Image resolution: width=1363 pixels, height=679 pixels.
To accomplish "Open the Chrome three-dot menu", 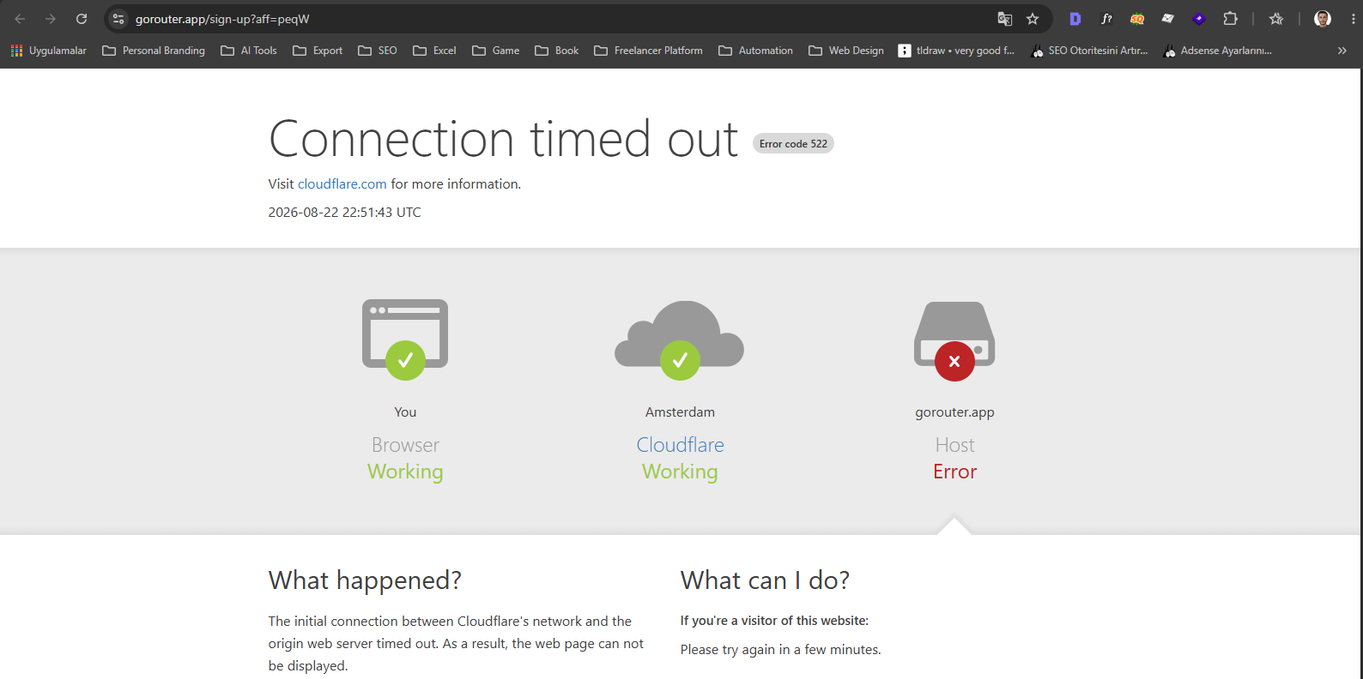I will point(1353,19).
